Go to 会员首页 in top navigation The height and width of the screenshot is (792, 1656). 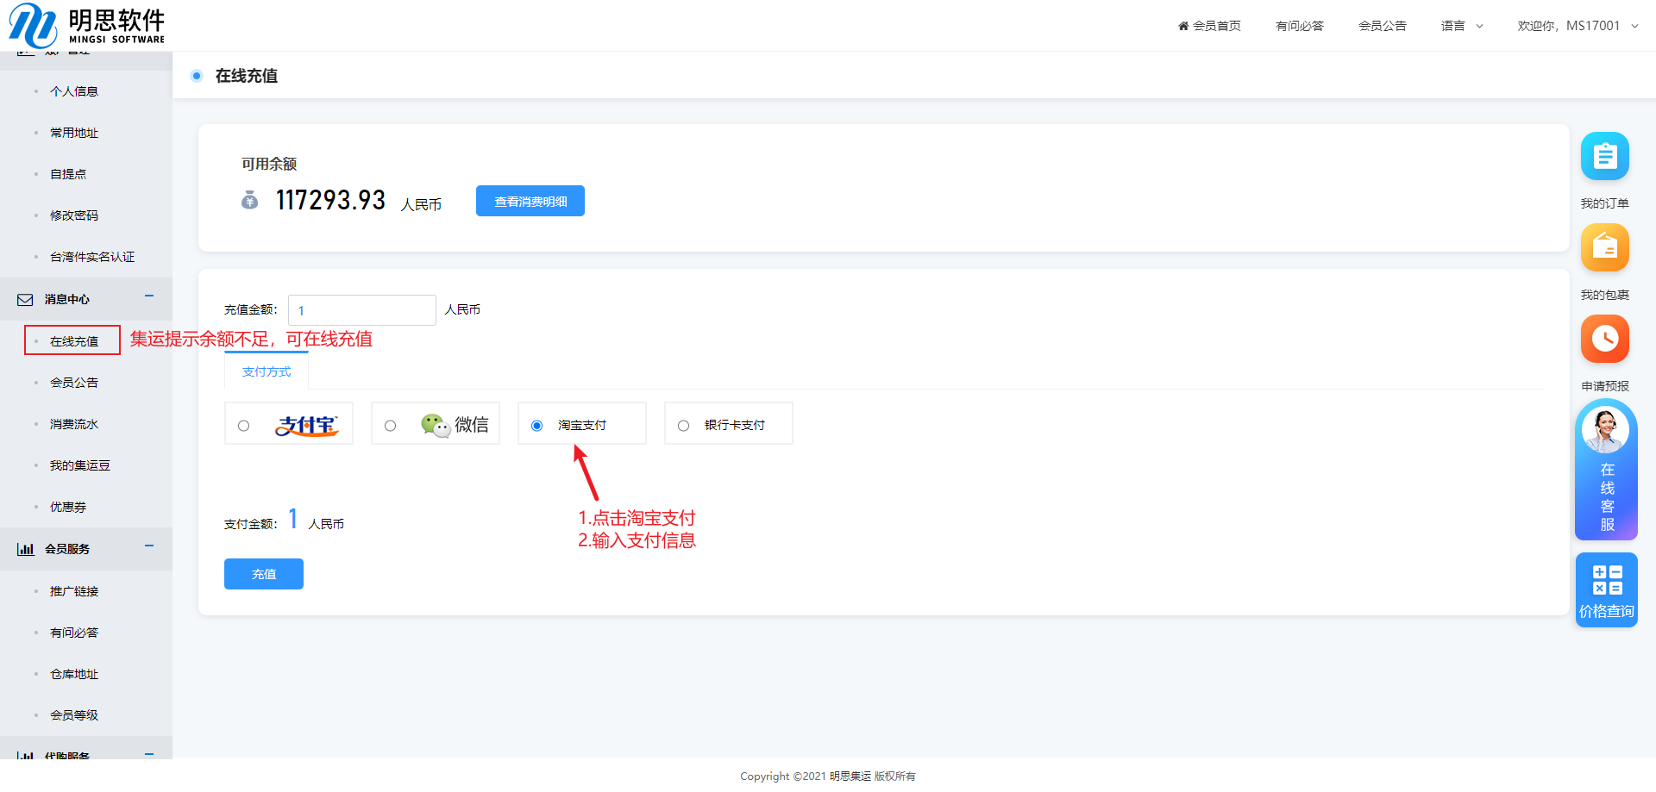coord(1209,26)
